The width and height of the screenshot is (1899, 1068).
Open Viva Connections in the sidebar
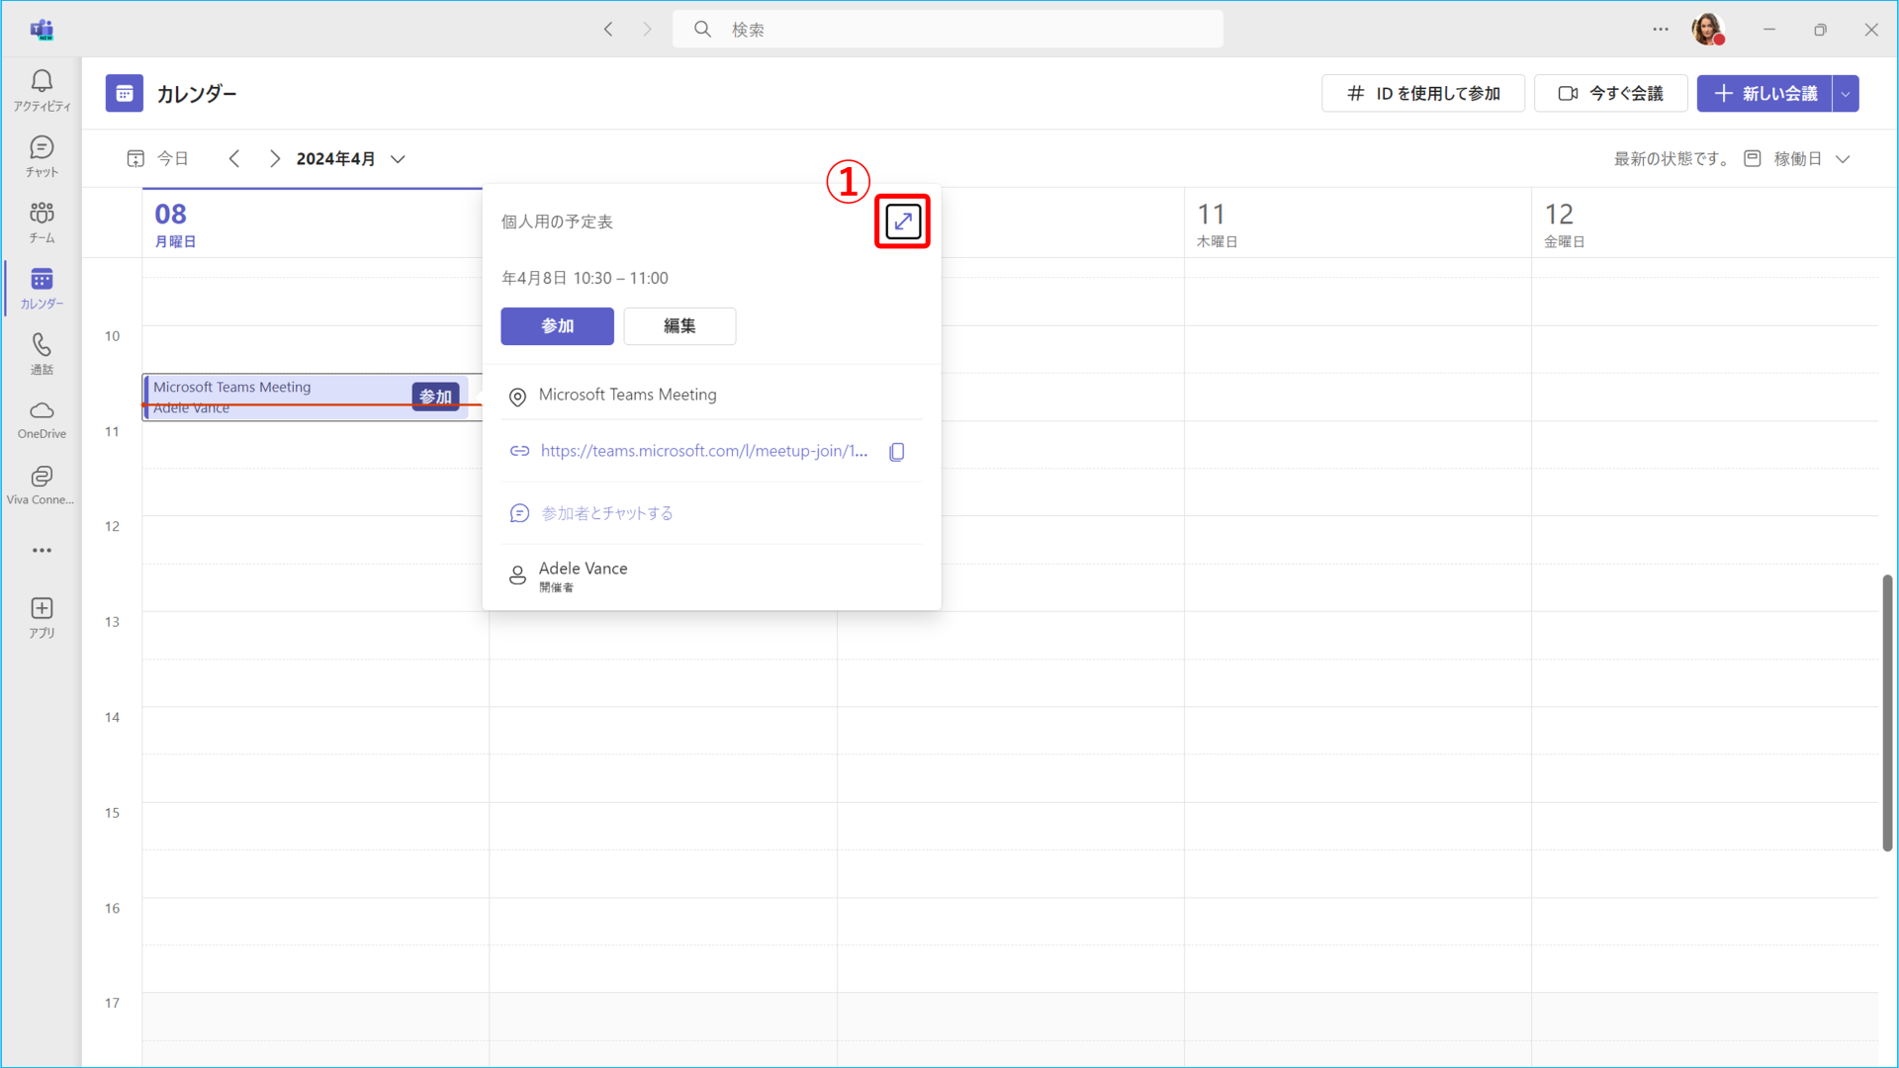(42, 486)
